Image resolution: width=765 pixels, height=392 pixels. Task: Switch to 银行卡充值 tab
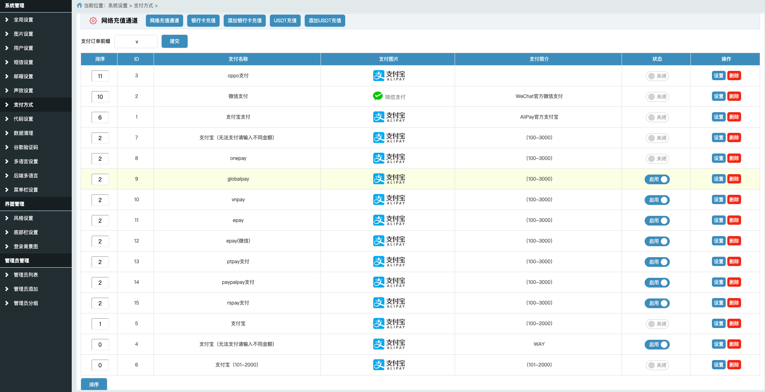coord(203,21)
